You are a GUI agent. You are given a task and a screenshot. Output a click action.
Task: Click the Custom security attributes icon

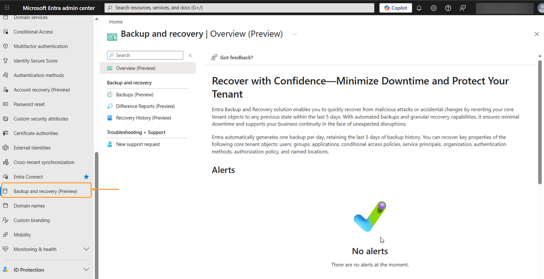point(5,119)
